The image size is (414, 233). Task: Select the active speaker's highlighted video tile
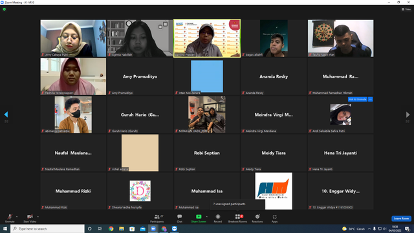[207, 38]
